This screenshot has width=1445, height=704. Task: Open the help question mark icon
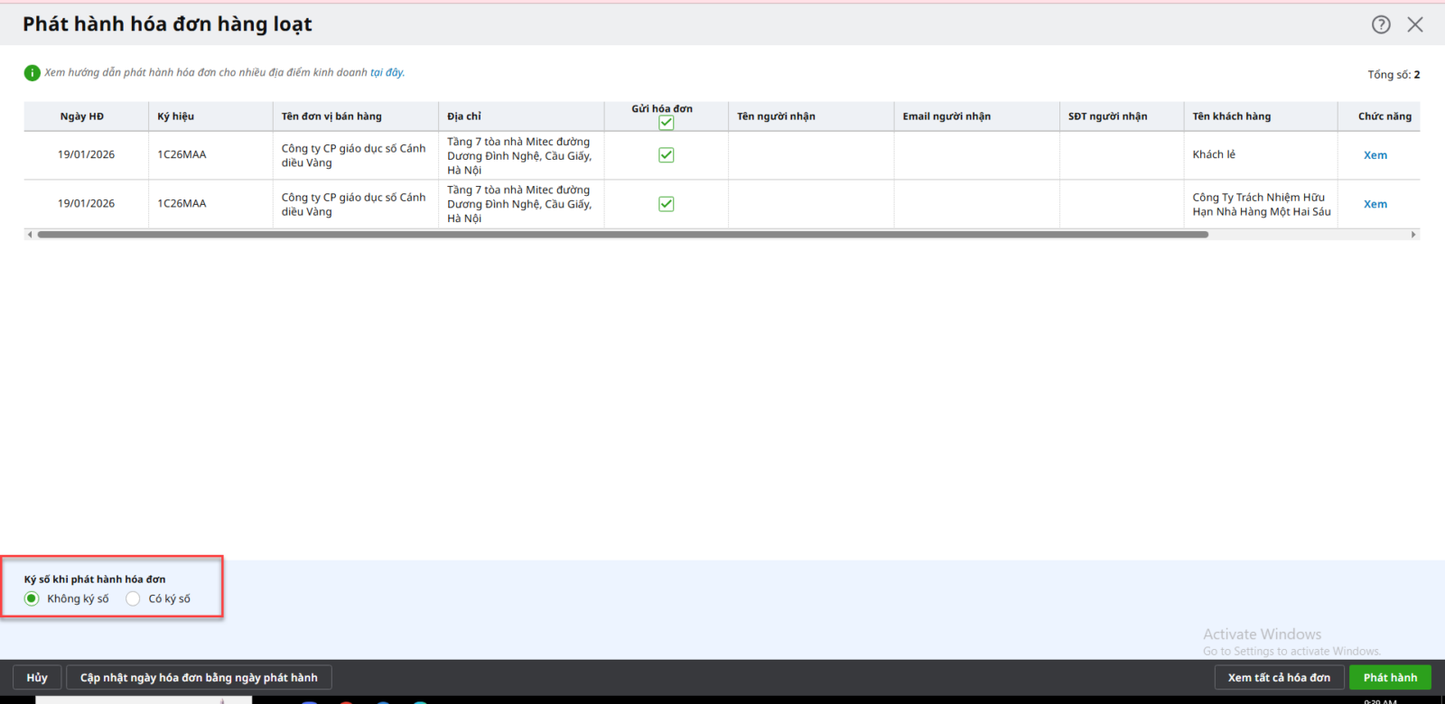(1381, 24)
